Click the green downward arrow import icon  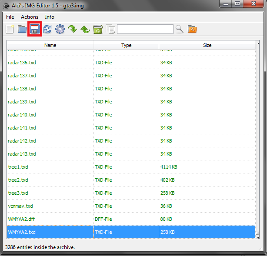tap(73, 29)
